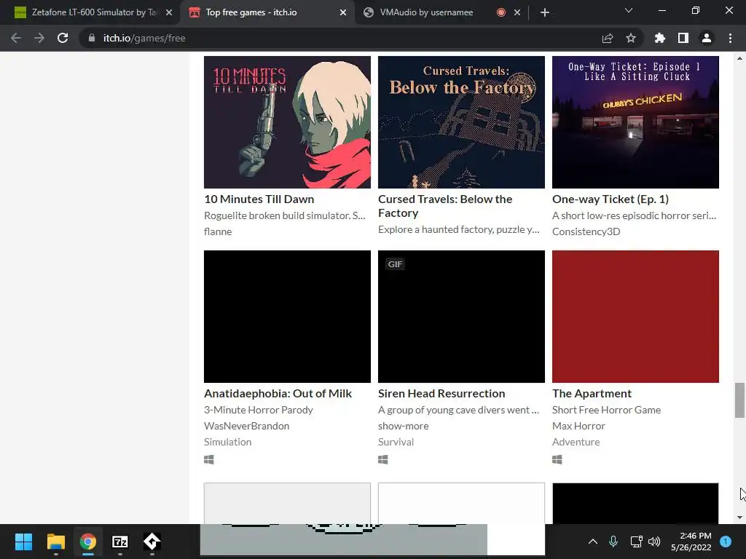Close the Top free games tab
Screen dimensions: 746x559
(x=343, y=12)
